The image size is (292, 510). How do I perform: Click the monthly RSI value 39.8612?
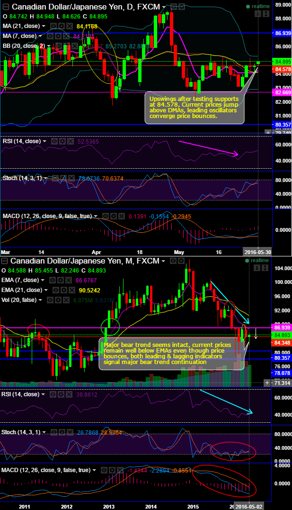coord(87,394)
